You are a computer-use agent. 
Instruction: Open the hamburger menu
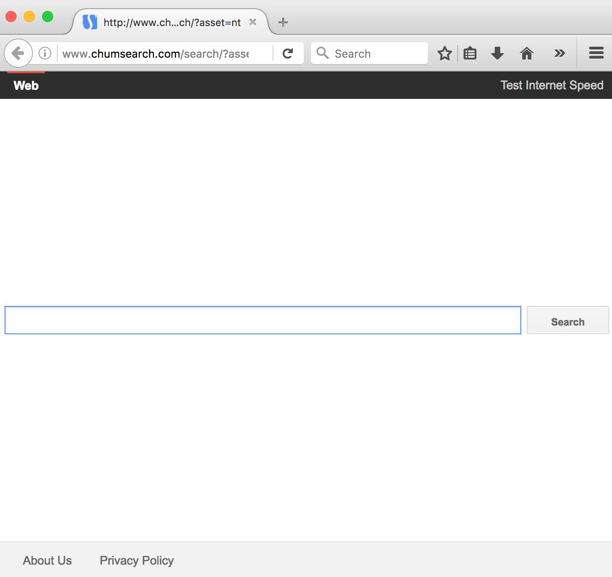[x=596, y=53]
